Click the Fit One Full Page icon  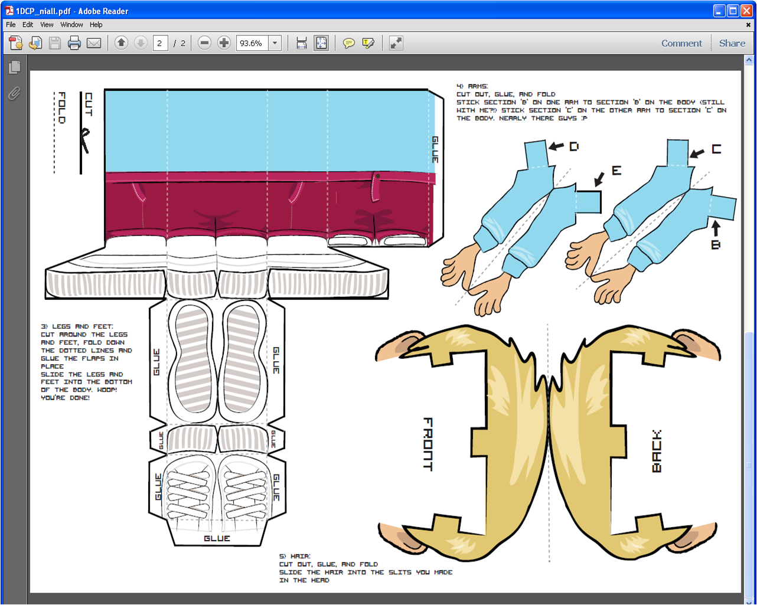[321, 43]
